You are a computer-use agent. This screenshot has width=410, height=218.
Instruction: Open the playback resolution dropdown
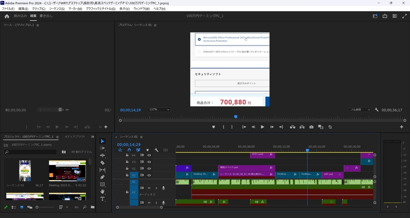[360, 110]
